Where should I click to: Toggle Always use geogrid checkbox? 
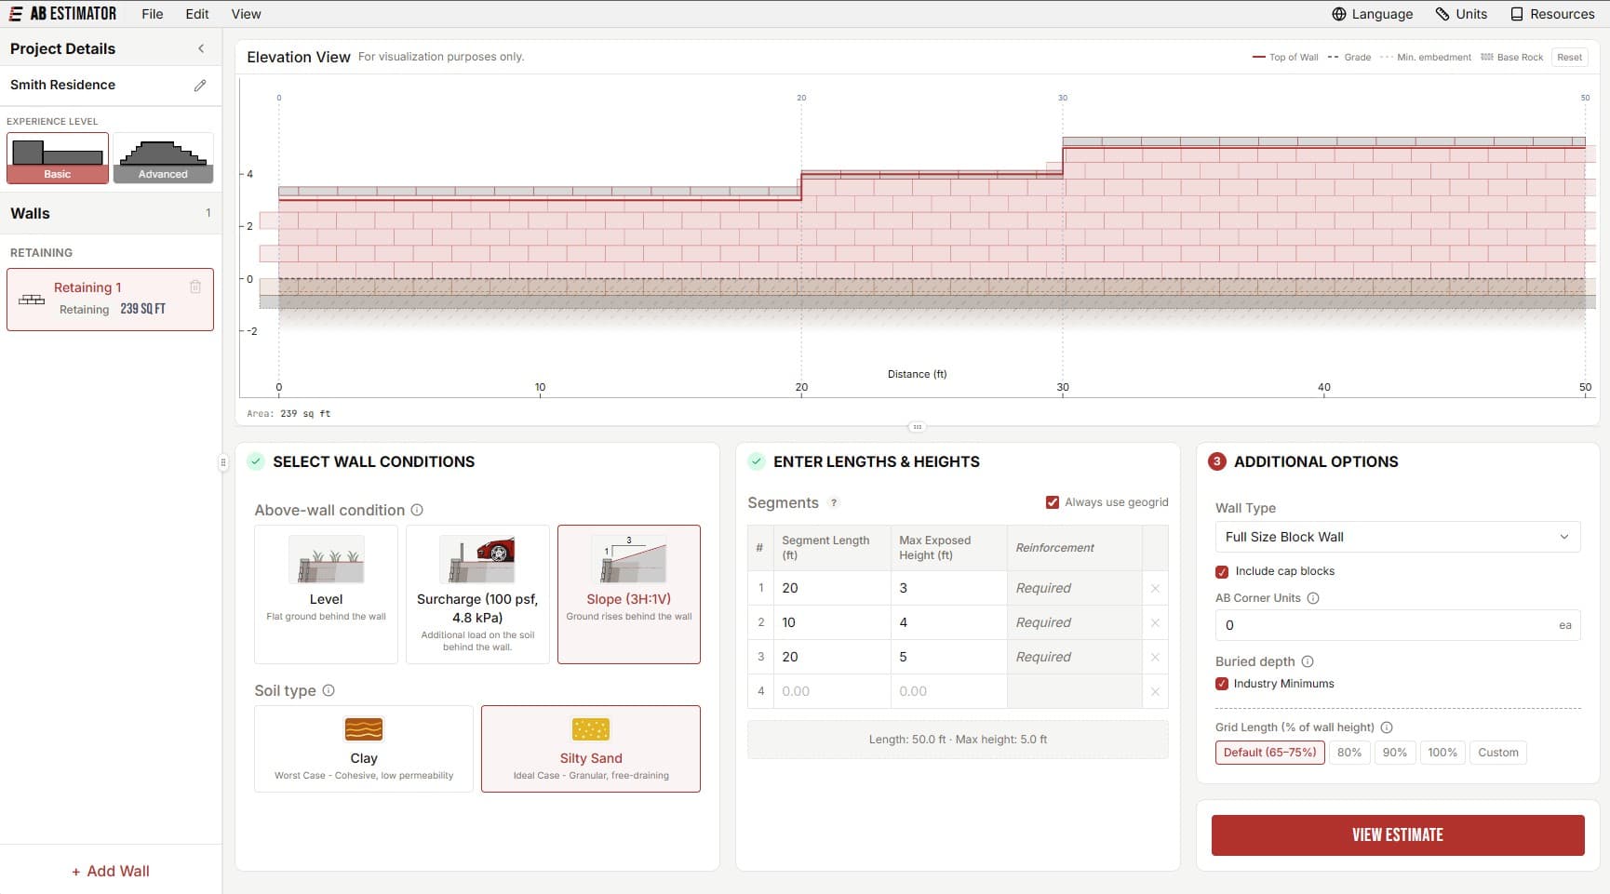point(1053,502)
